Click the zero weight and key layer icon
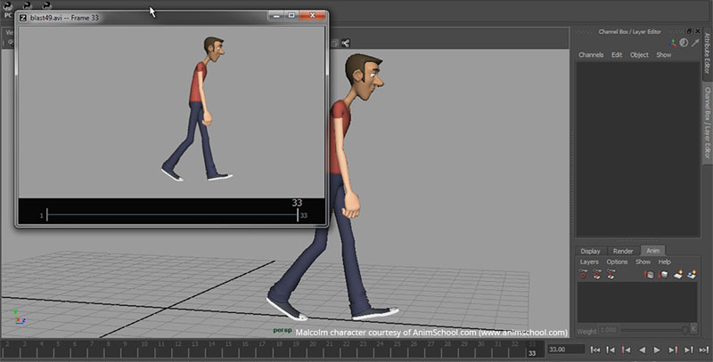 click(596, 274)
